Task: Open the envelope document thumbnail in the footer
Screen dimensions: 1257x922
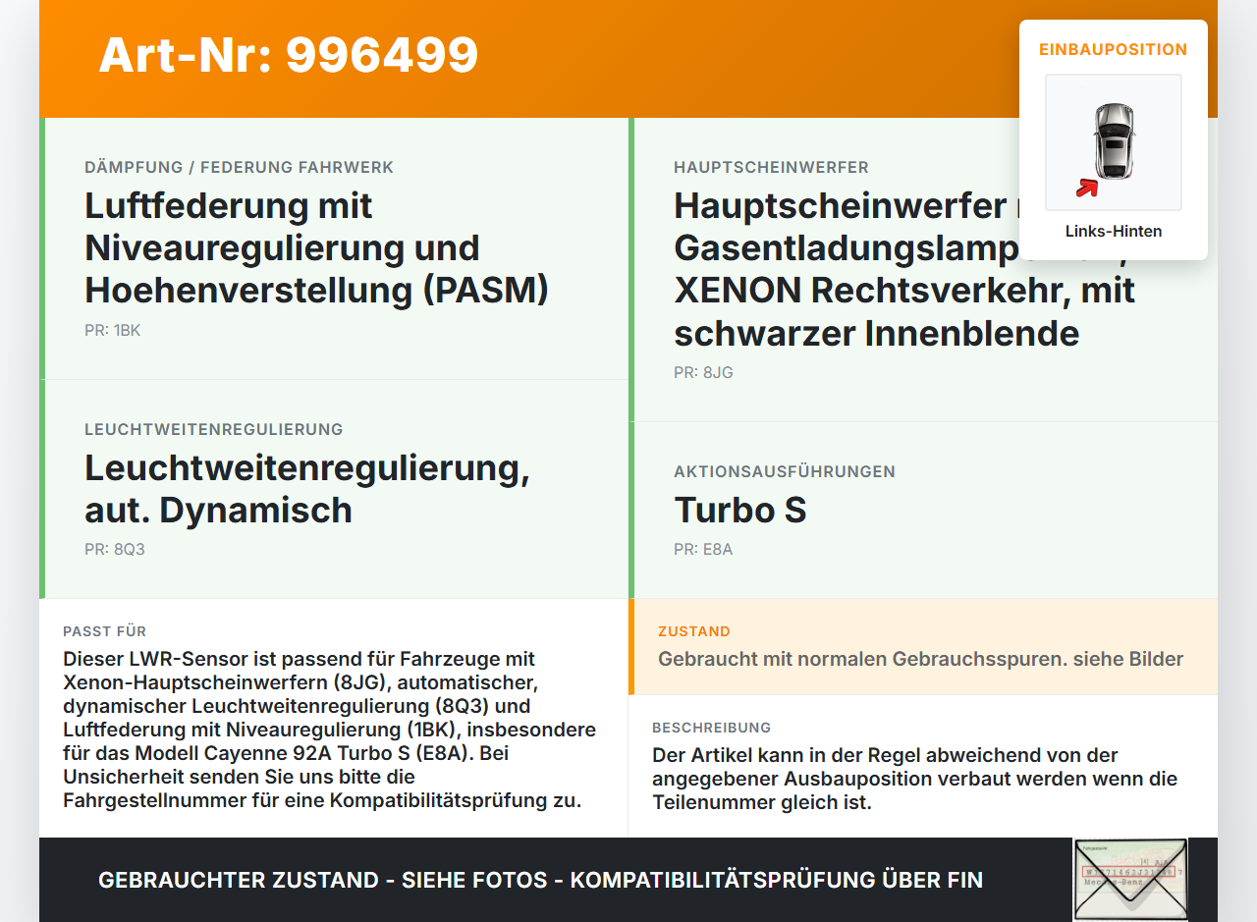Action: coord(1130,880)
